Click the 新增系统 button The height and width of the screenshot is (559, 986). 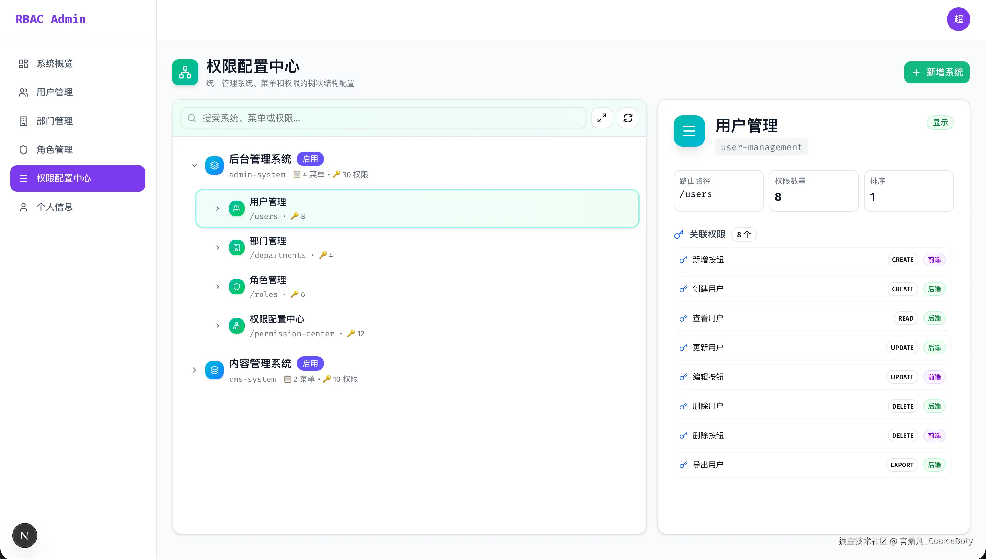936,72
